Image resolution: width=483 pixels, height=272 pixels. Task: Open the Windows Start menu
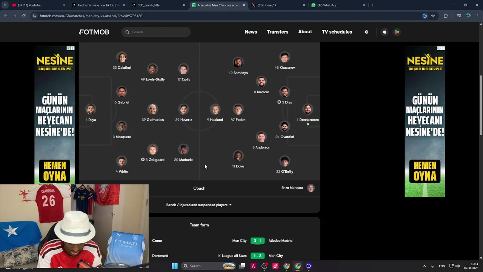pos(175,266)
